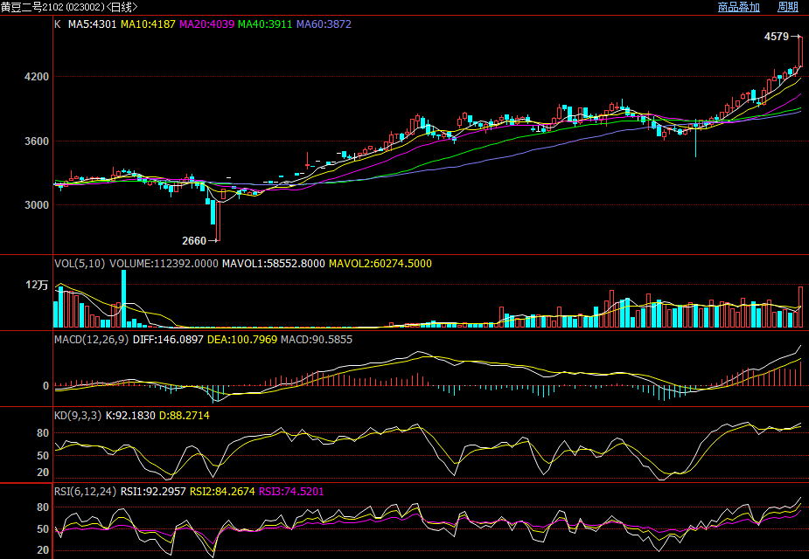Click the latest tall red candlestick at 4579
This screenshot has width=809, height=559.
click(800, 52)
